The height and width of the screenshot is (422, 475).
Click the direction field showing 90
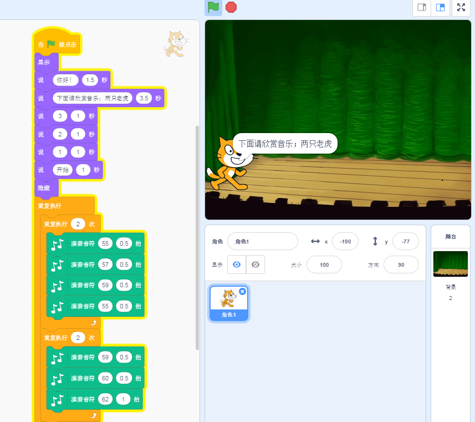tap(401, 265)
